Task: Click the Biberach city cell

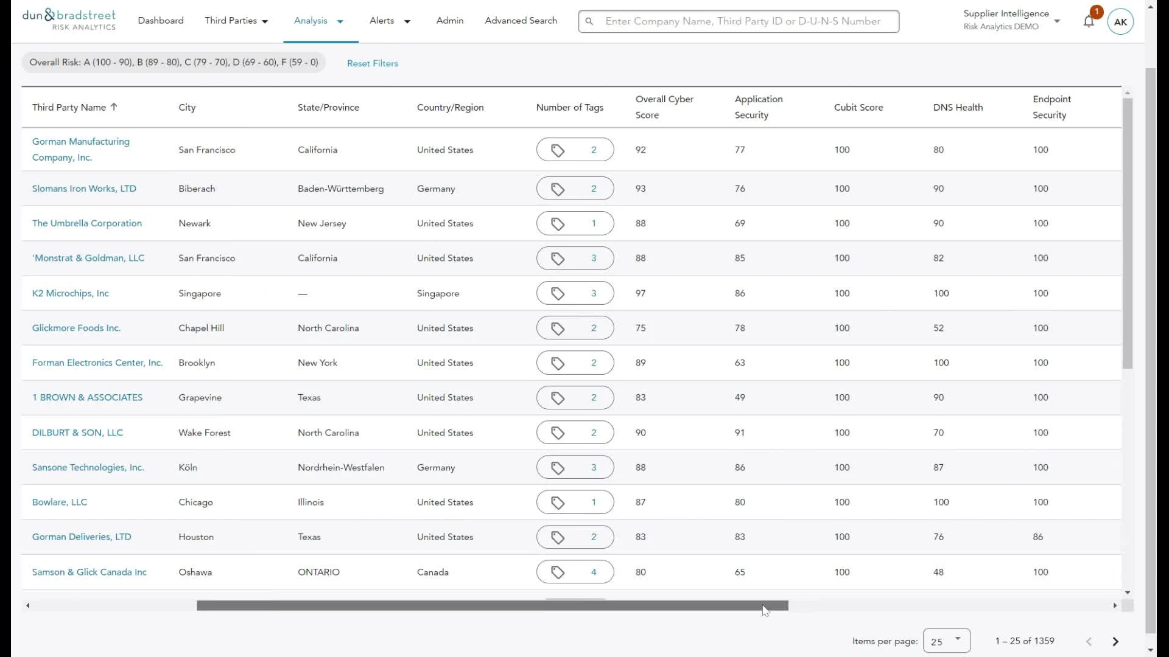Action: [x=197, y=189]
